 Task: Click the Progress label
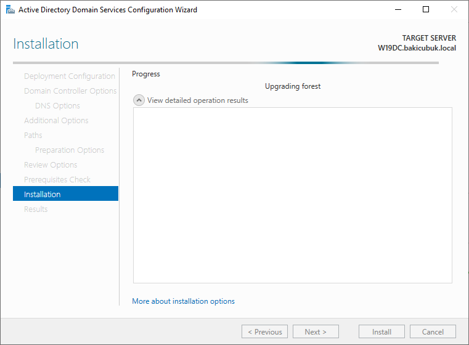[146, 74]
